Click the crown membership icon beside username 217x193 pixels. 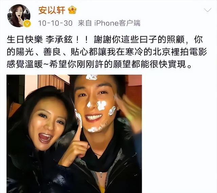click(x=72, y=10)
